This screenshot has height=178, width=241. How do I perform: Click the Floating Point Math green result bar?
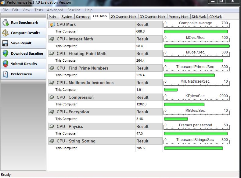(x=193, y=61)
